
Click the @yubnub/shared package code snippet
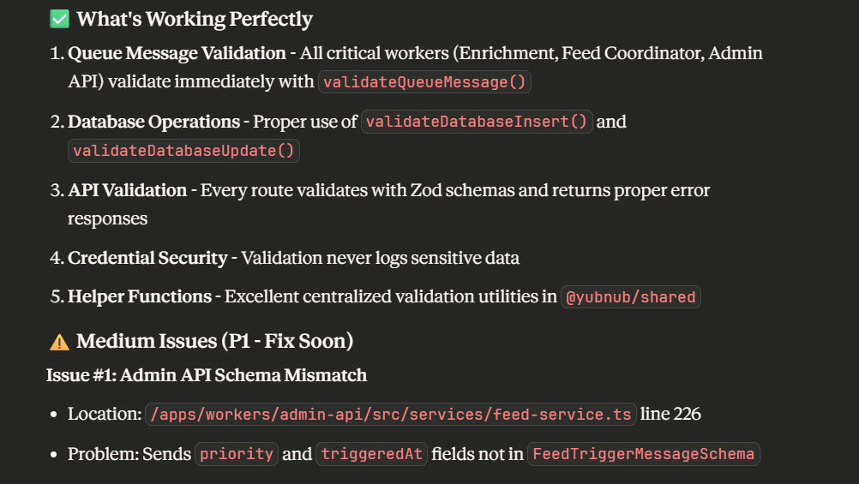(630, 297)
